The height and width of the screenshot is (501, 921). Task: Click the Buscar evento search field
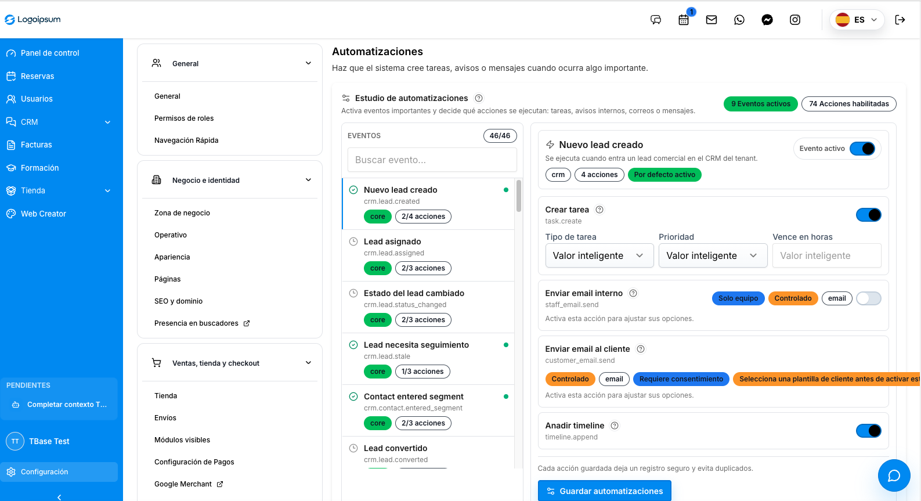pos(432,160)
